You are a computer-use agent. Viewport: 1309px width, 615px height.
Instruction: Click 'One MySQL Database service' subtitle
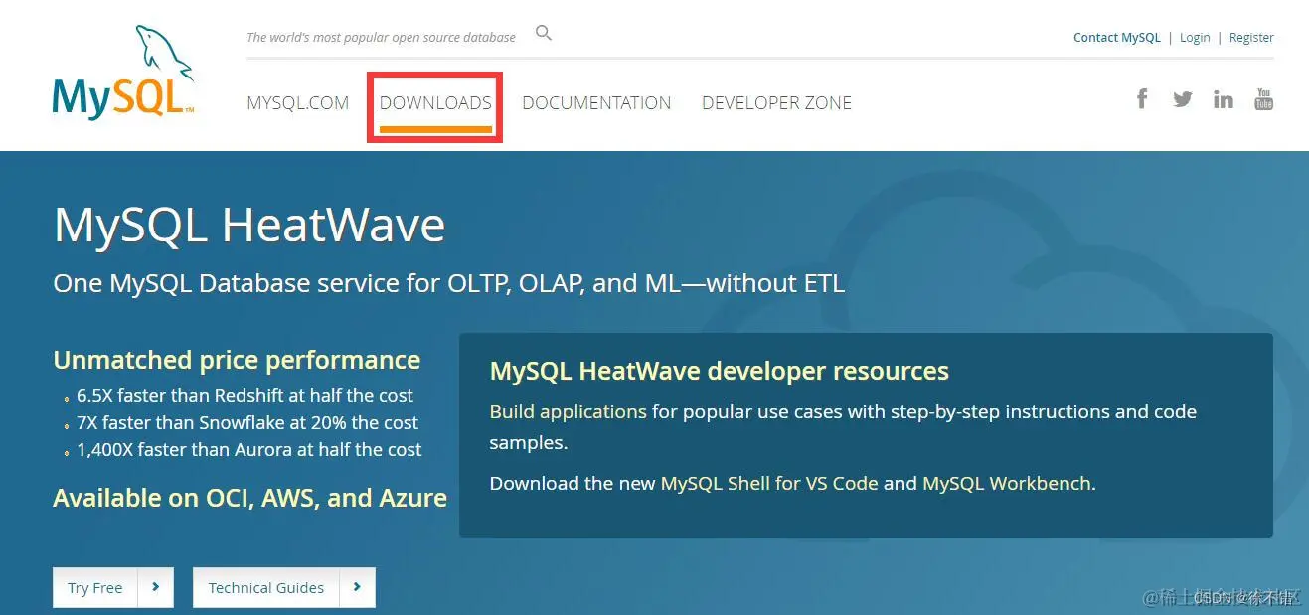click(x=449, y=283)
